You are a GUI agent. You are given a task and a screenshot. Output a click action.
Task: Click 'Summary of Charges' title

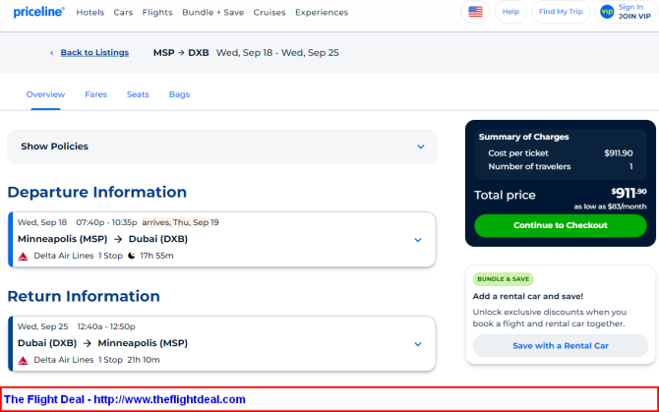click(523, 137)
